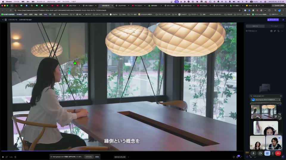Open the site info icon in address bar
The width and height of the screenshot is (286, 160).
(15, 10)
